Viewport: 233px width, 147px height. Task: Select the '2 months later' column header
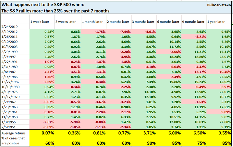point(118,22)
